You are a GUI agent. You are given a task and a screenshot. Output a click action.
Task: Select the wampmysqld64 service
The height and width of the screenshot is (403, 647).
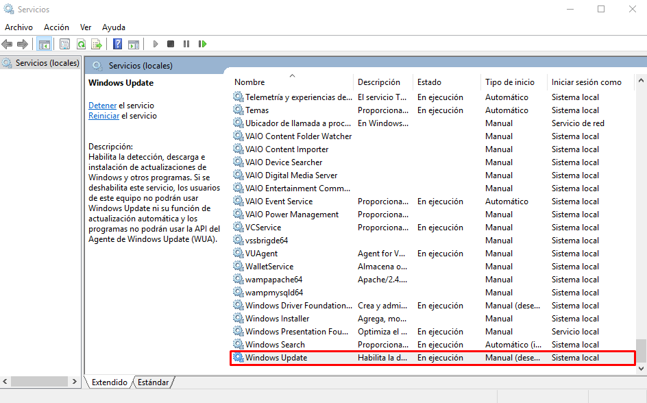pos(432,292)
